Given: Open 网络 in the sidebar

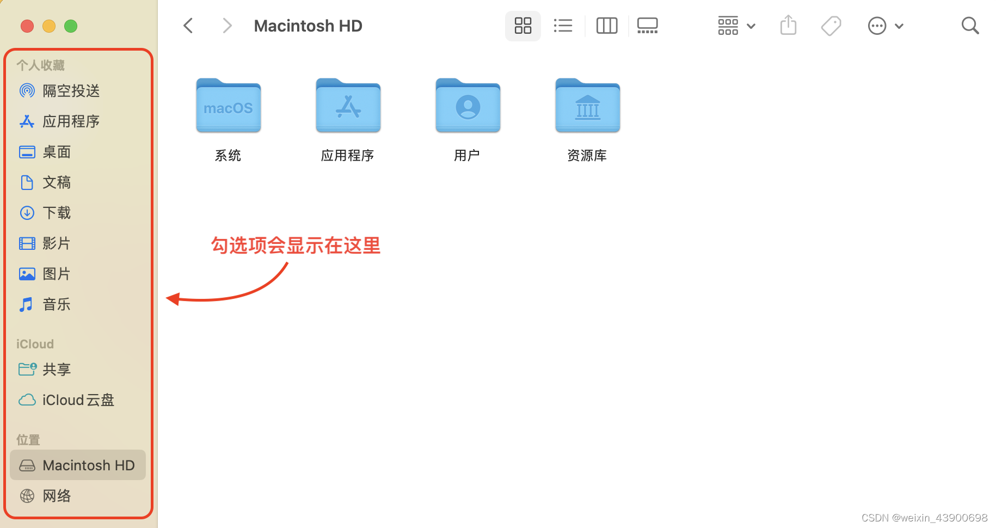Looking at the screenshot, I should point(78,496).
